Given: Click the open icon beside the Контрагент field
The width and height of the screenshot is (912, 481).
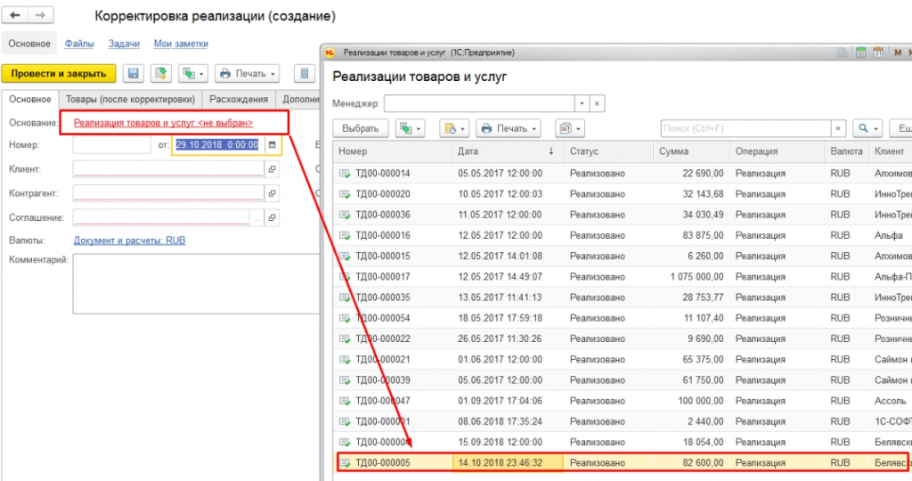Looking at the screenshot, I should [272, 192].
